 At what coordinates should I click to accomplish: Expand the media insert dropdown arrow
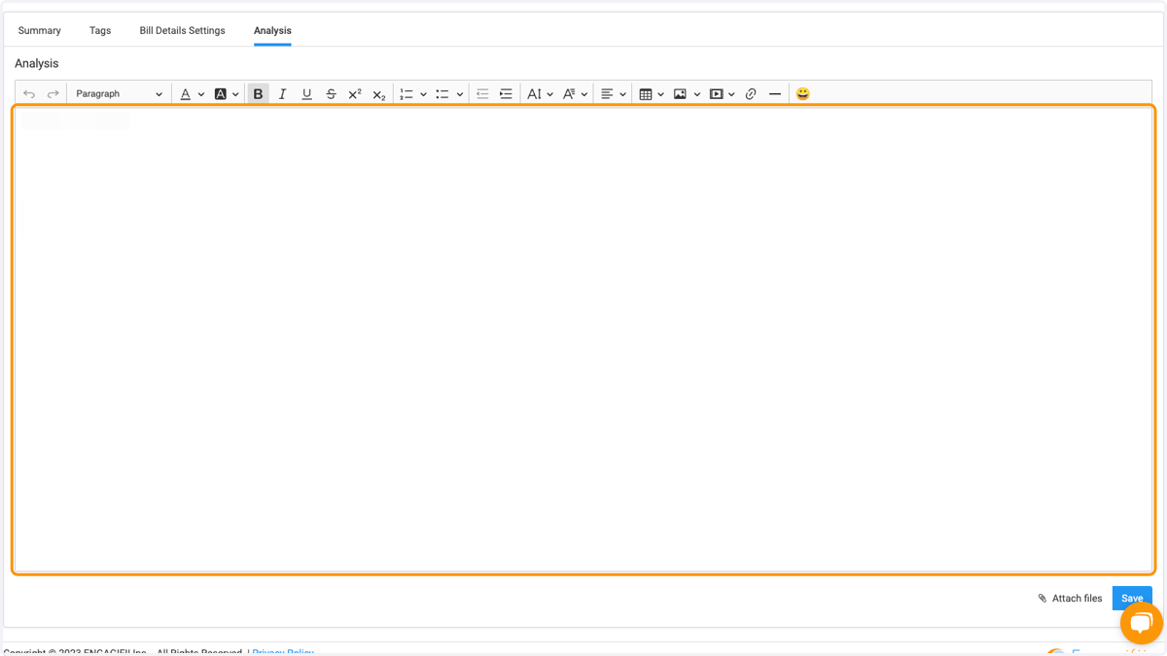[731, 94]
